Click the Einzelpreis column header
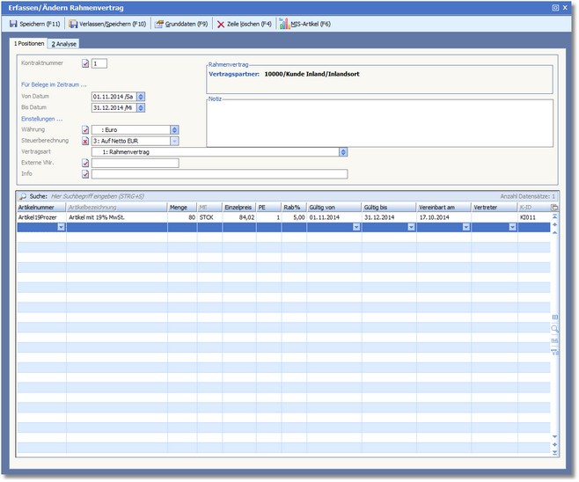579x482 pixels. [x=238, y=208]
